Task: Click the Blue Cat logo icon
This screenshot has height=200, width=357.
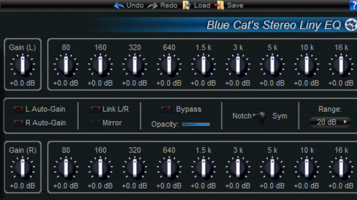Action: (x=351, y=25)
